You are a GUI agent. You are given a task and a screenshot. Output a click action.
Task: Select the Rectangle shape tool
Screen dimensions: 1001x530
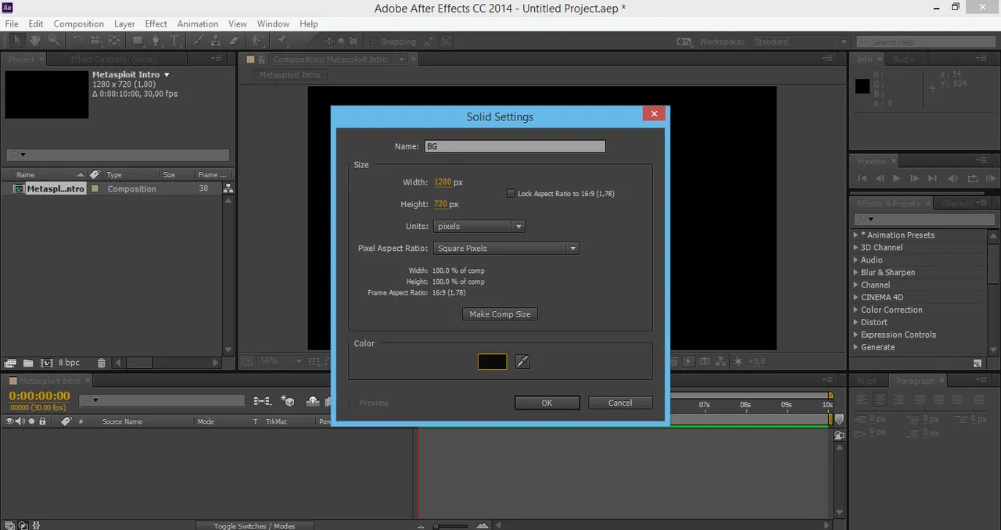tap(138, 41)
